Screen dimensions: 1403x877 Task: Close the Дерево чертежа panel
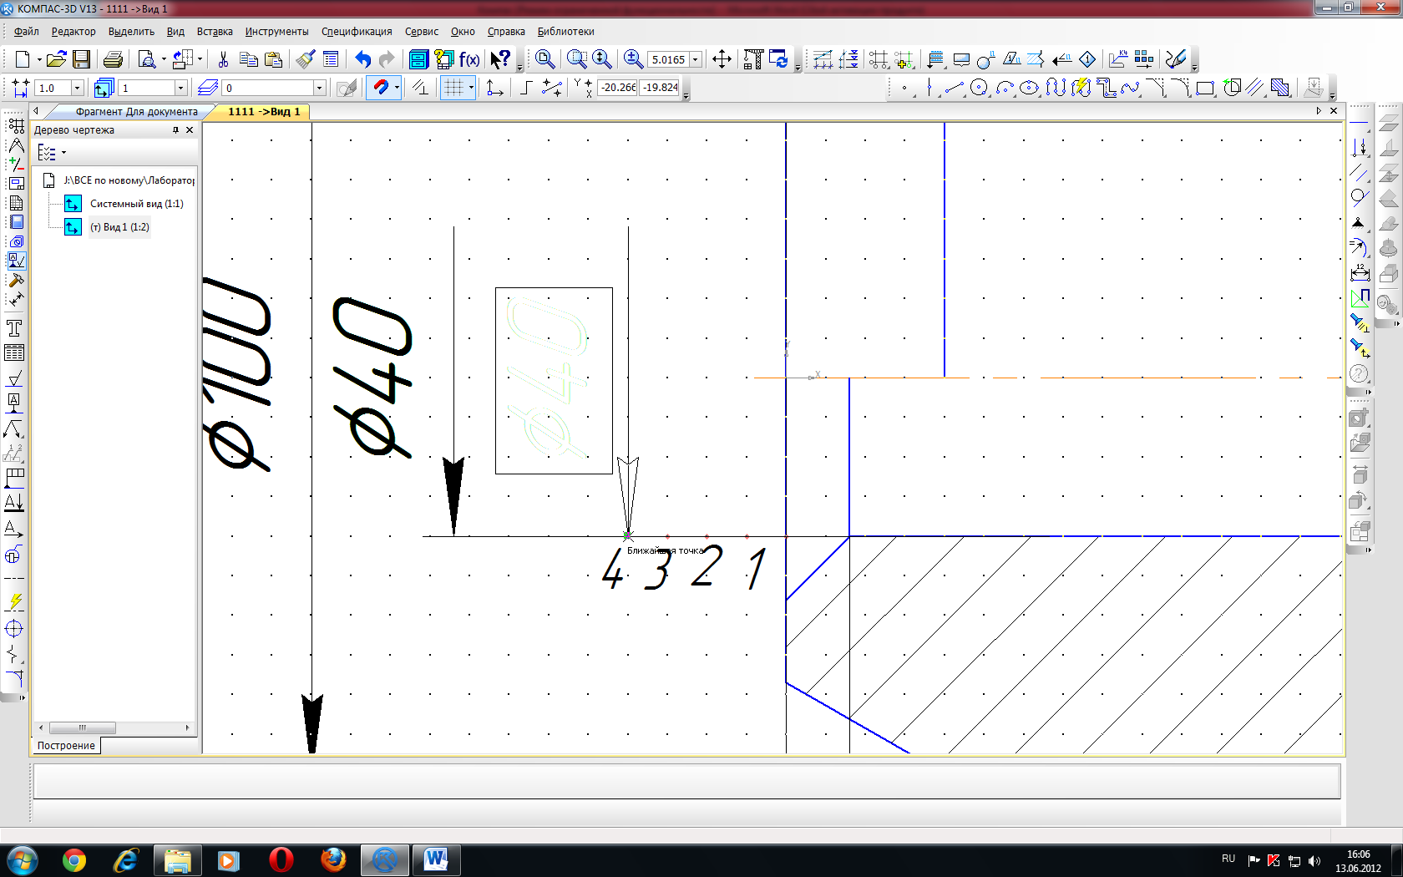click(x=190, y=130)
